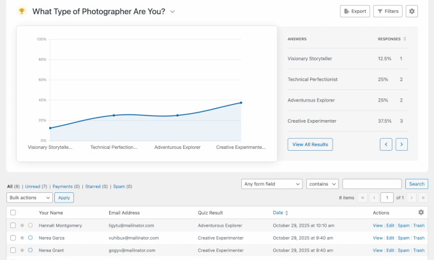Star the Nerea Grant entry
This screenshot has width=434, height=260.
(x=22, y=250)
